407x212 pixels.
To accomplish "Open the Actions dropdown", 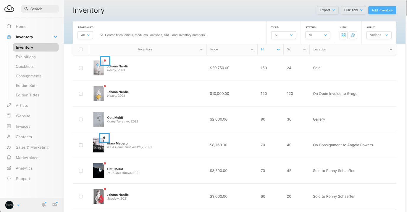I will pyautogui.click(x=379, y=35).
